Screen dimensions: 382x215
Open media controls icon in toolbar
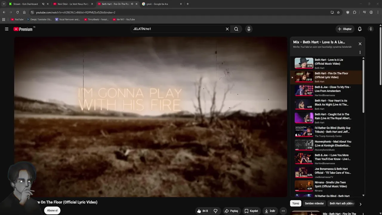(x=364, y=12)
